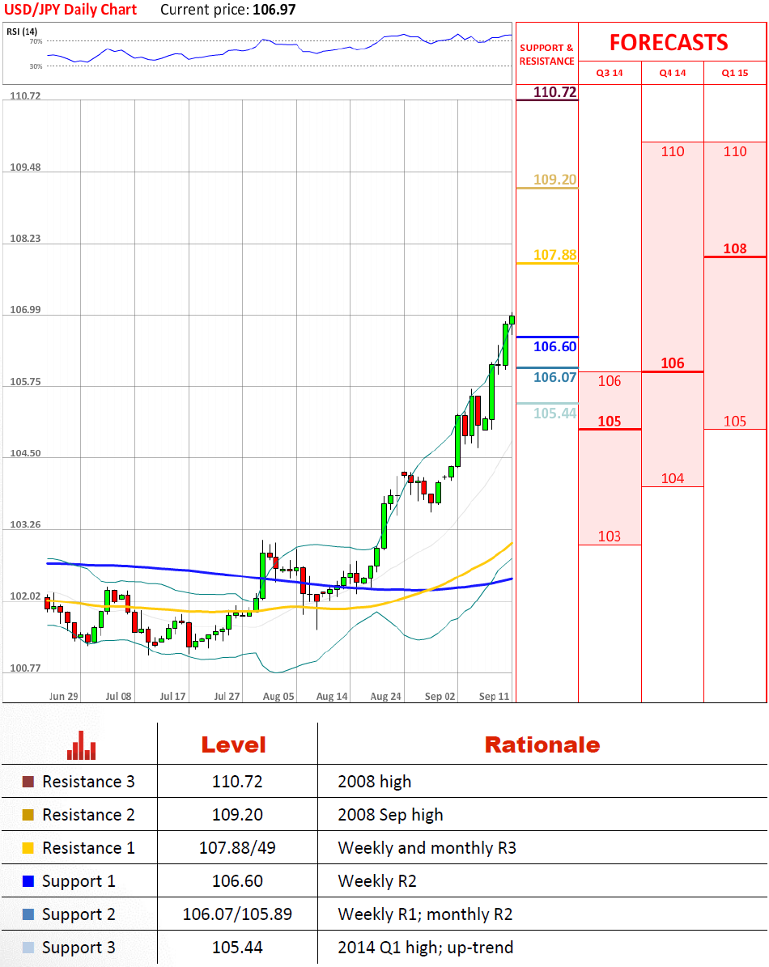Image resolution: width=769 pixels, height=967 pixels.
Task: Click the SUPPORT & RESISTANCE header
Action: pyautogui.click(x=546, y=54)
